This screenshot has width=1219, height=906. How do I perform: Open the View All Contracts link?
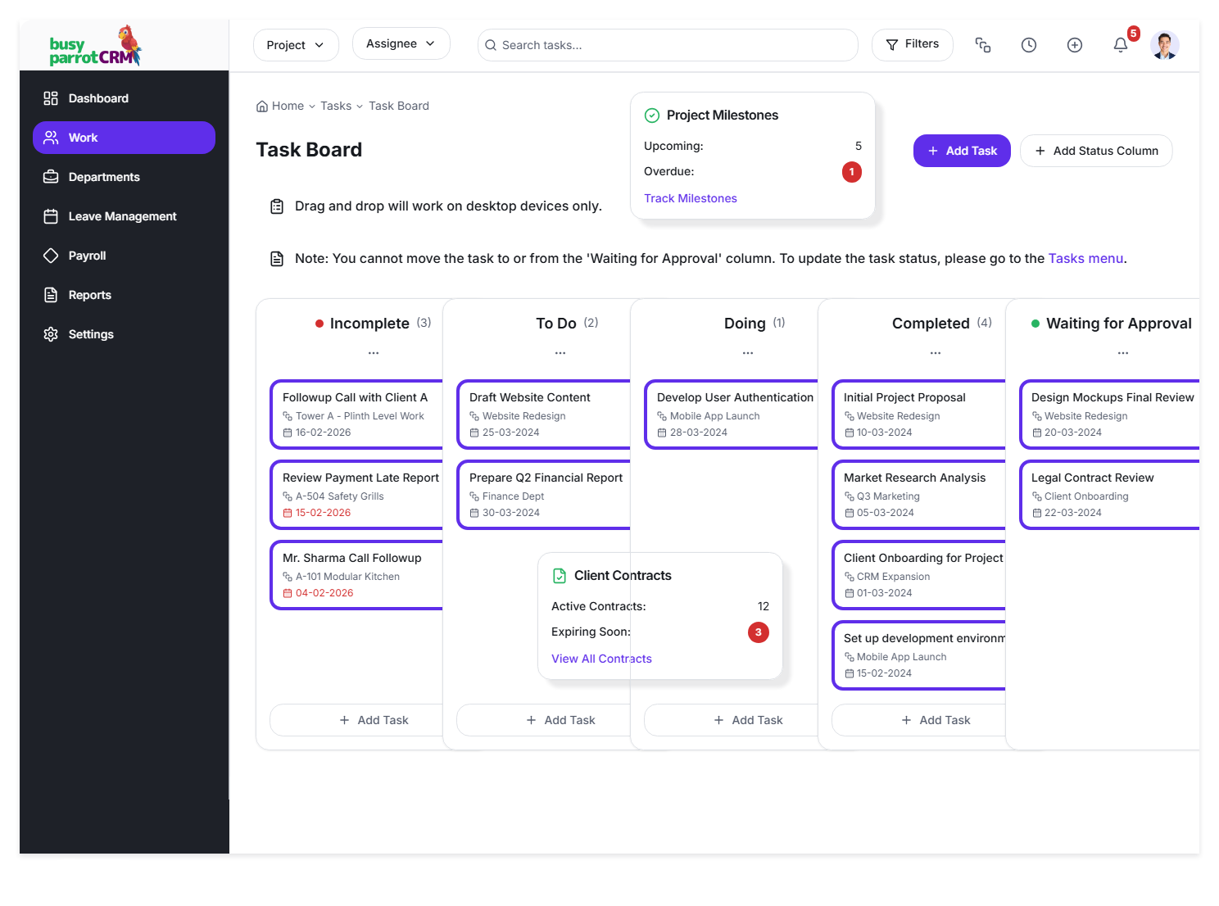601,659
